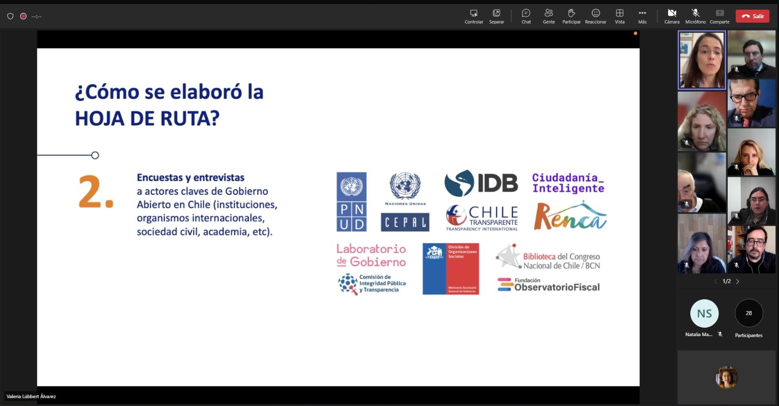The image size is (779, 406).
Task: Open the Reaccionar emoji menu
Action: click(x=596, y=16)
